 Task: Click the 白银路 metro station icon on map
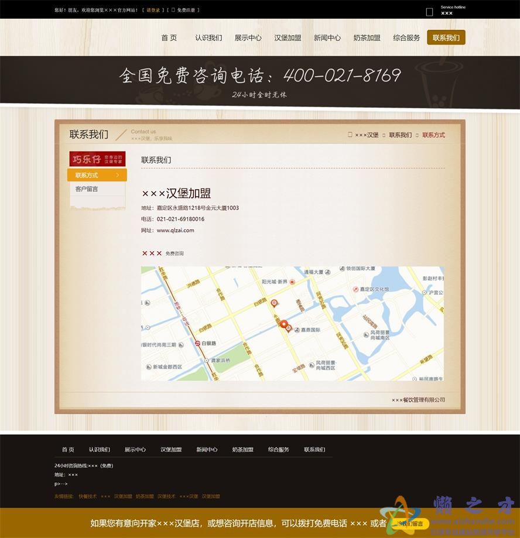coord(197,343)
